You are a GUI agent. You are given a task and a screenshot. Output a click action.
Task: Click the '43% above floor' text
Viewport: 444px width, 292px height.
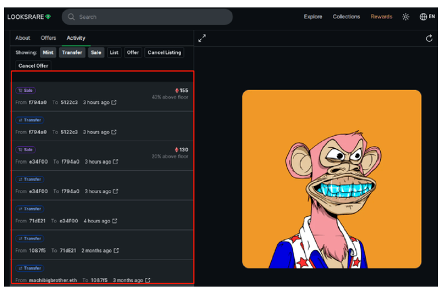tap(170, 97)
